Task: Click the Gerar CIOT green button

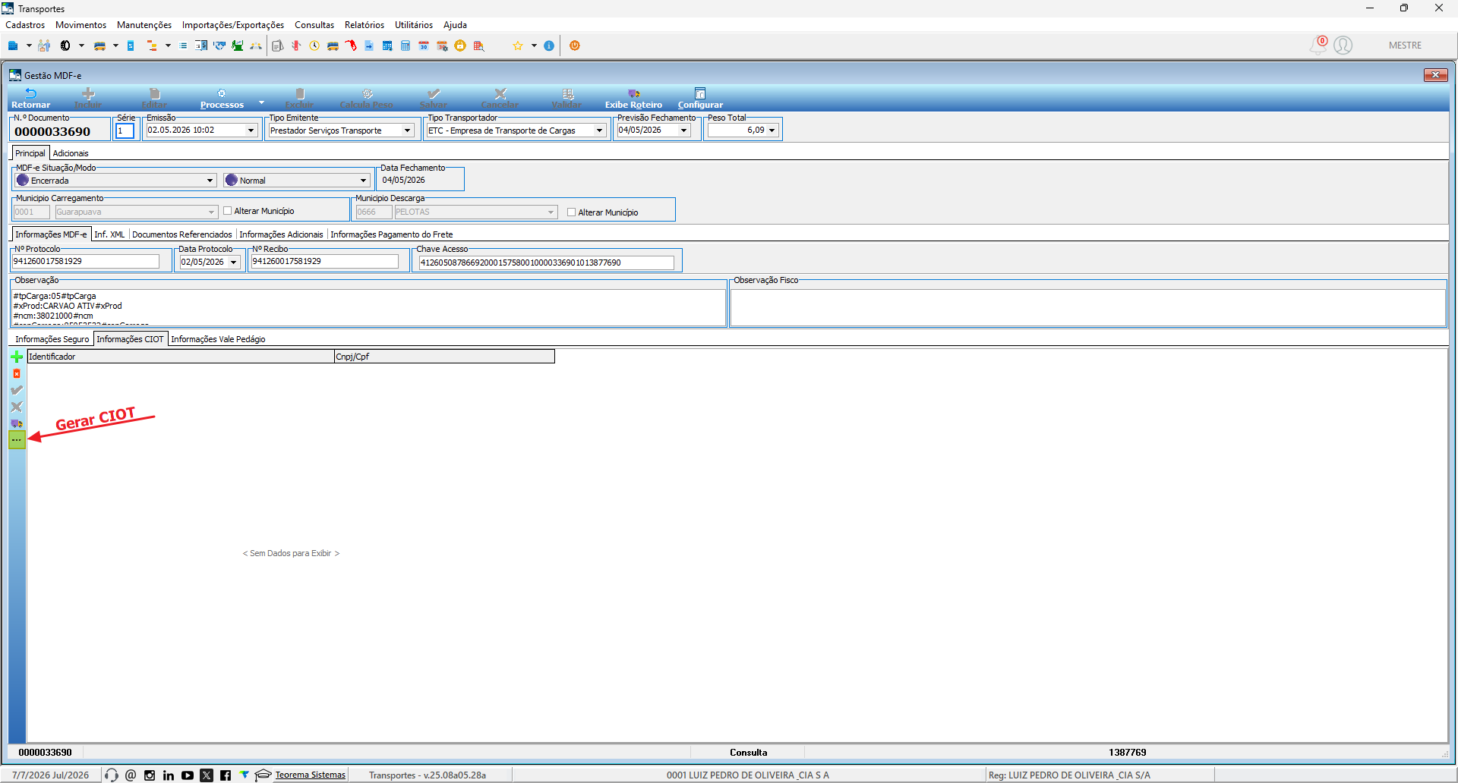Action: point(17,440)
